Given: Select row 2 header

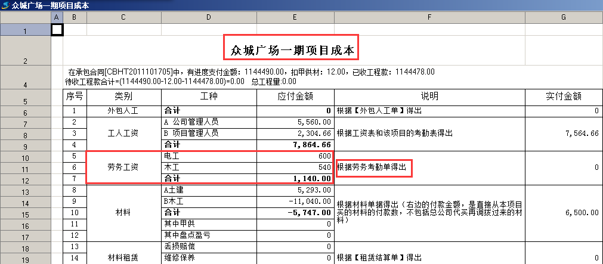Looking at the screenshot, I should coord(26,51).
